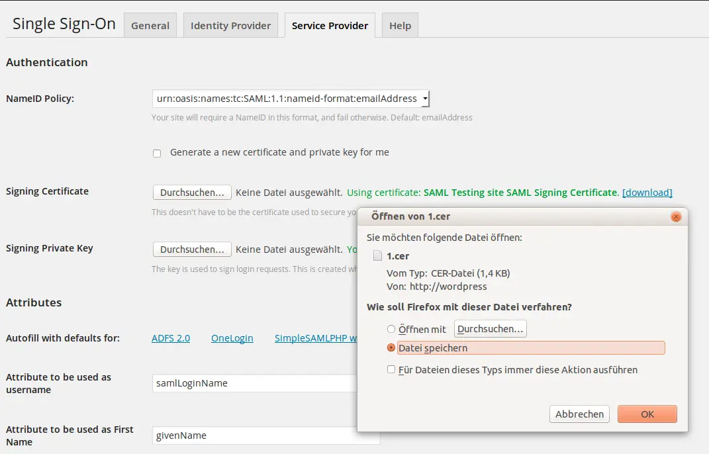This screenshot has height=454, width=709.
Task: Click the 1.cer file icon in dialog
Action: (x=377, y=256)
